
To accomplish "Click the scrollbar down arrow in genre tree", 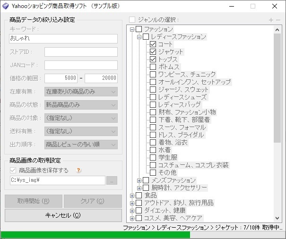I will click(277, 218).
